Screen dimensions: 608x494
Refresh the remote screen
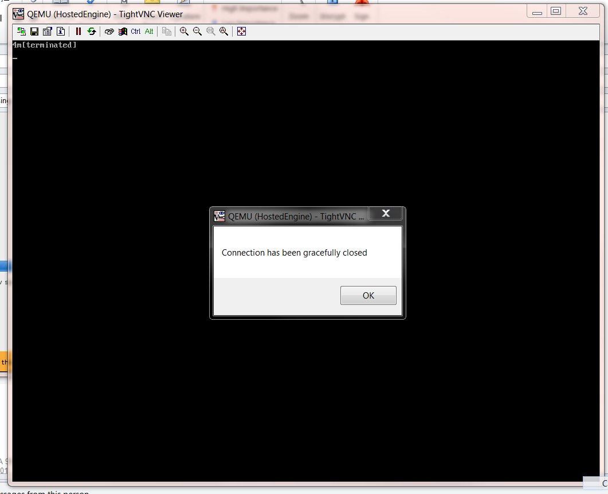(x=91, y=32)
